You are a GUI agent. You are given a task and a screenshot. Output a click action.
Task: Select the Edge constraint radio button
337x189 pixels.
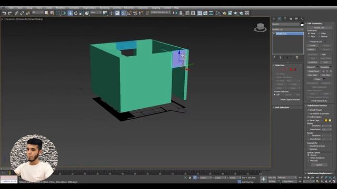320,34
